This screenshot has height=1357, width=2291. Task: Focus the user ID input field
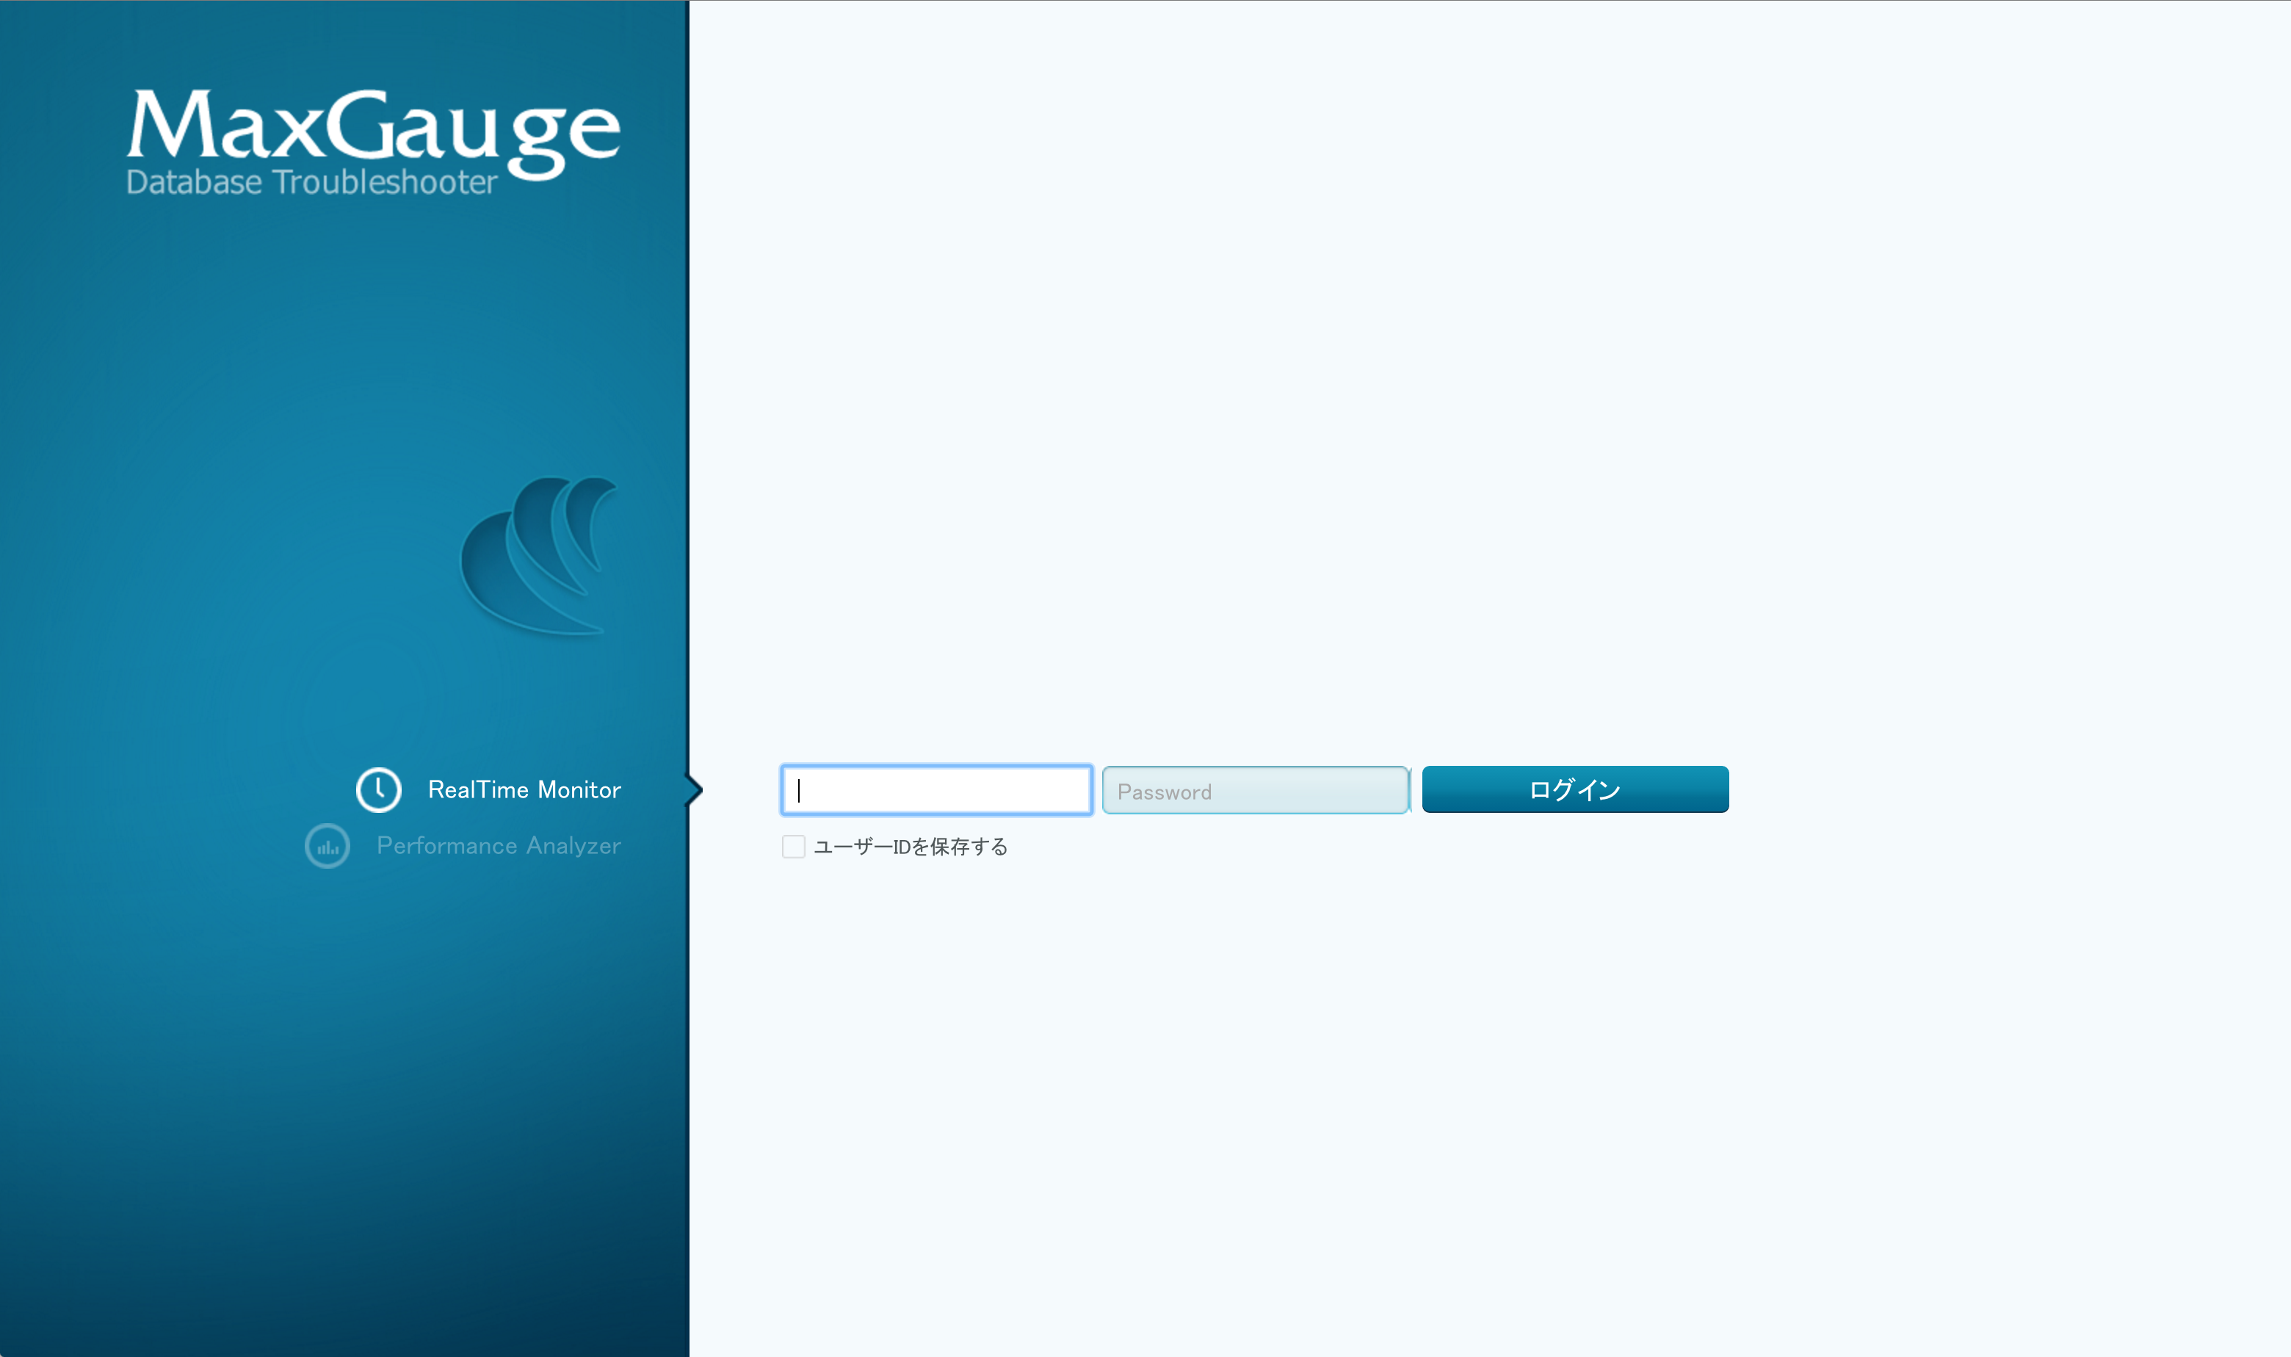937,790
